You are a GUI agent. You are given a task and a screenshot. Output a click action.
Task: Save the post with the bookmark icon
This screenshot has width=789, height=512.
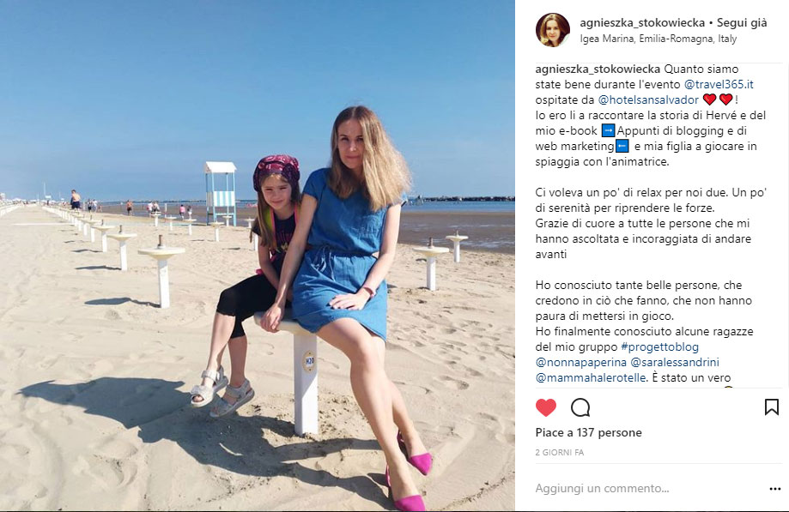(x=771, y=407)
